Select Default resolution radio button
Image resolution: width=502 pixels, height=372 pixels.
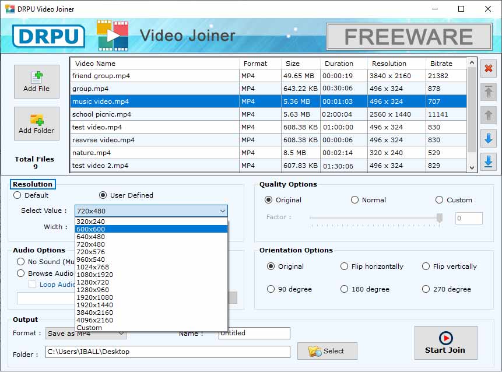(x=17, y=195)
